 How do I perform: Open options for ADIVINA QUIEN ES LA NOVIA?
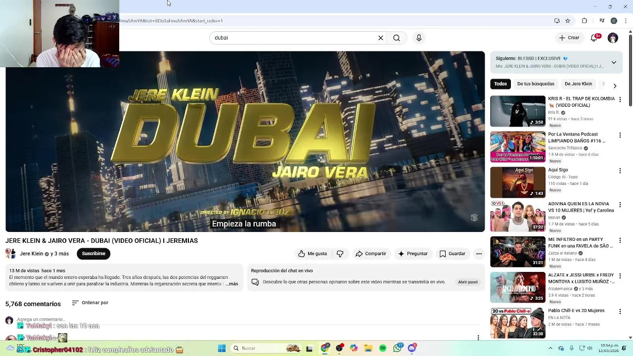click(x=620, y=204)
